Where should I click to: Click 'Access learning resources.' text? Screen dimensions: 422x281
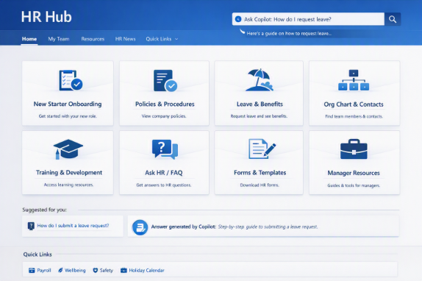click(x=68, y=185)
